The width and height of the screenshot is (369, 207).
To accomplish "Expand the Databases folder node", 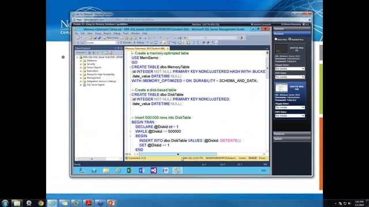I will tap(81, 60).
